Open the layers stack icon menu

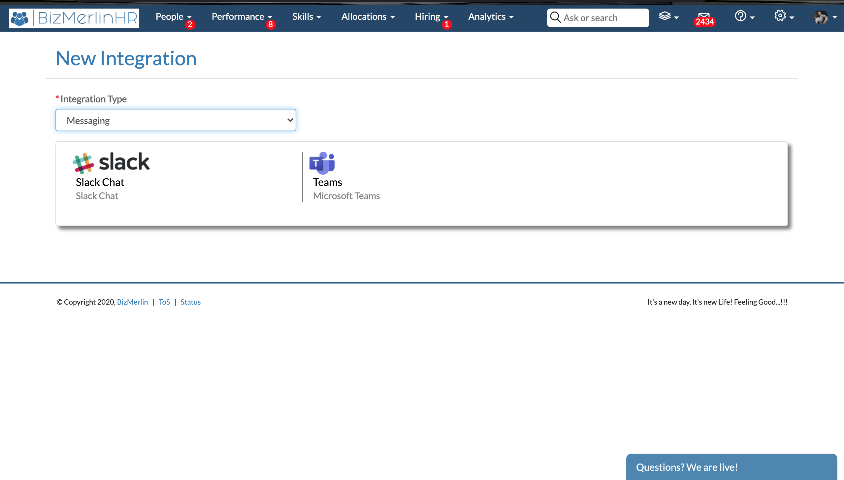coord(665,16)
